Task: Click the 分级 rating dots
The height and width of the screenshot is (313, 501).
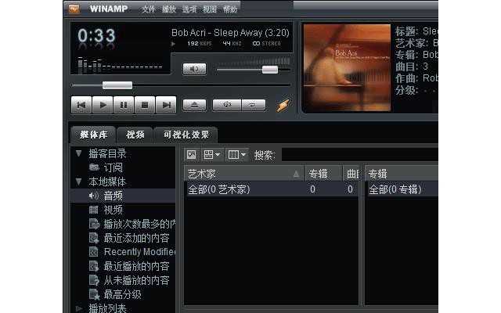Action: 430,91
